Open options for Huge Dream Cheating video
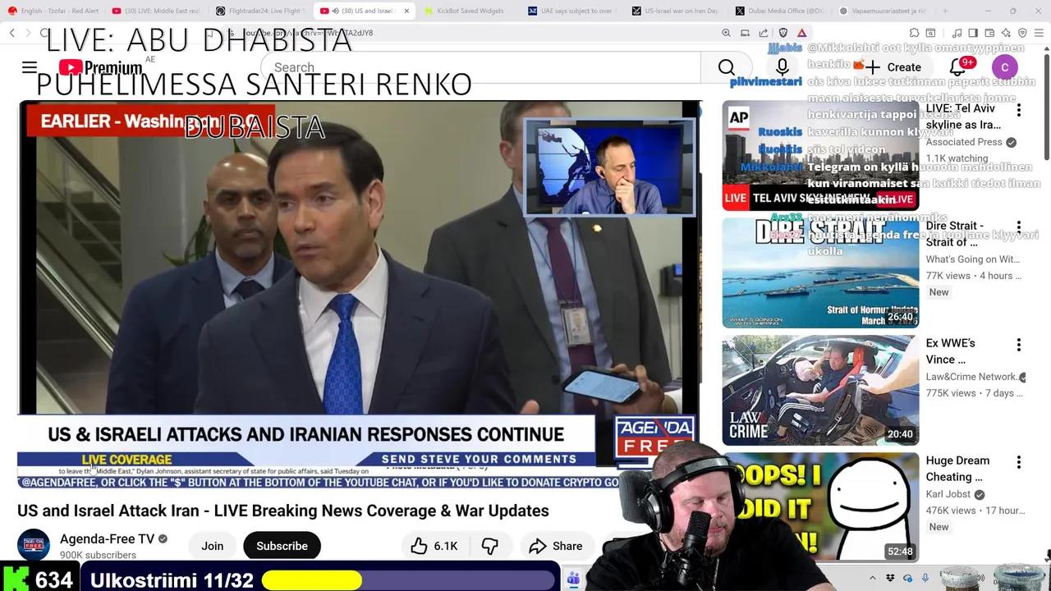Screen dimensions: 1051x591 pyautogui.click(x=1019, y=461)
